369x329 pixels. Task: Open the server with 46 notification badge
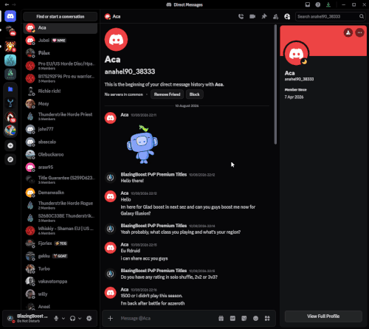pos(10,30)
